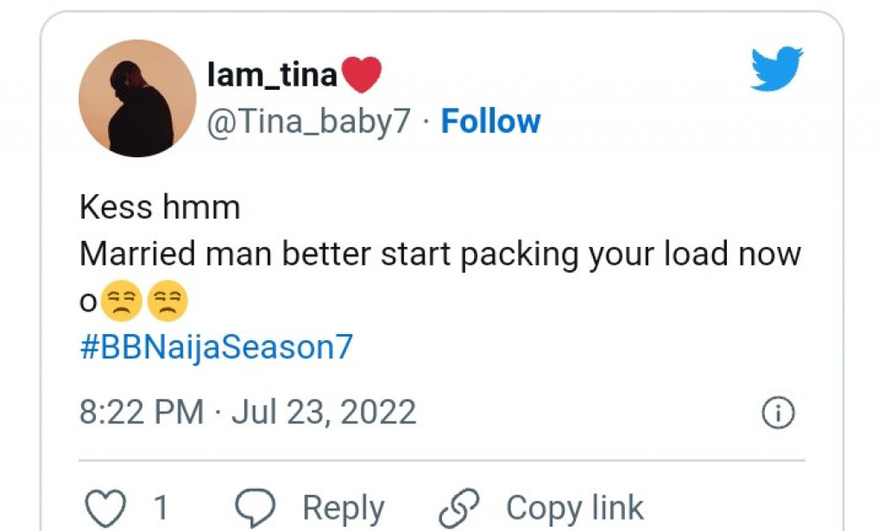This screenshot has width=884, height=531.
Task: Open the silhouette profile picture
Action: point(137,98)
